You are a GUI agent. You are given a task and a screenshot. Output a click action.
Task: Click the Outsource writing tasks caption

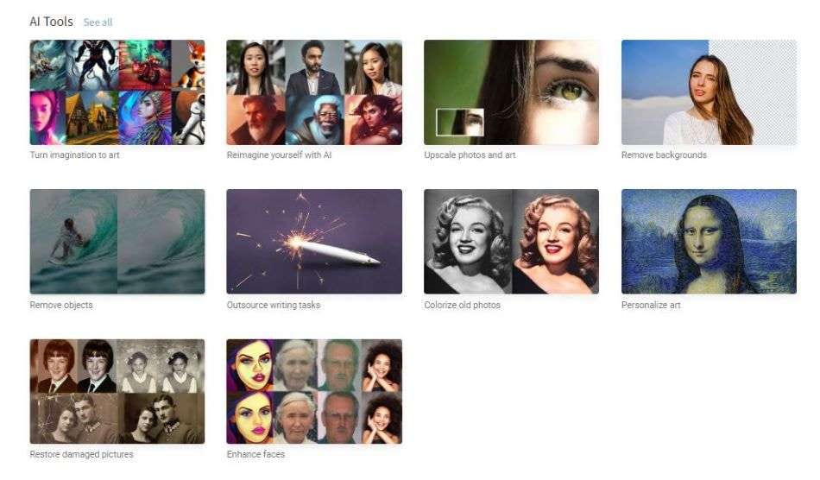pyautogui.click(x=274, y=305)
